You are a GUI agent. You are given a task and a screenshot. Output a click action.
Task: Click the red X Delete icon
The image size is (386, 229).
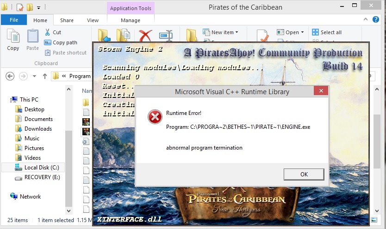[x=145, y=36]
